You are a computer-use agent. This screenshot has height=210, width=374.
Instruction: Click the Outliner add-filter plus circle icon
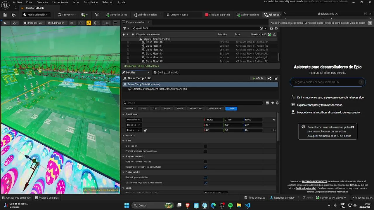(261, 28)
